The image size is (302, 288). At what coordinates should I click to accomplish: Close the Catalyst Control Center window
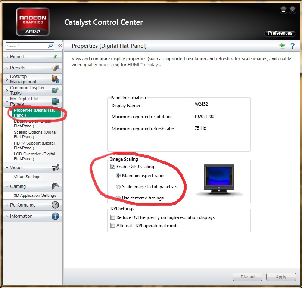coord(292,10)
